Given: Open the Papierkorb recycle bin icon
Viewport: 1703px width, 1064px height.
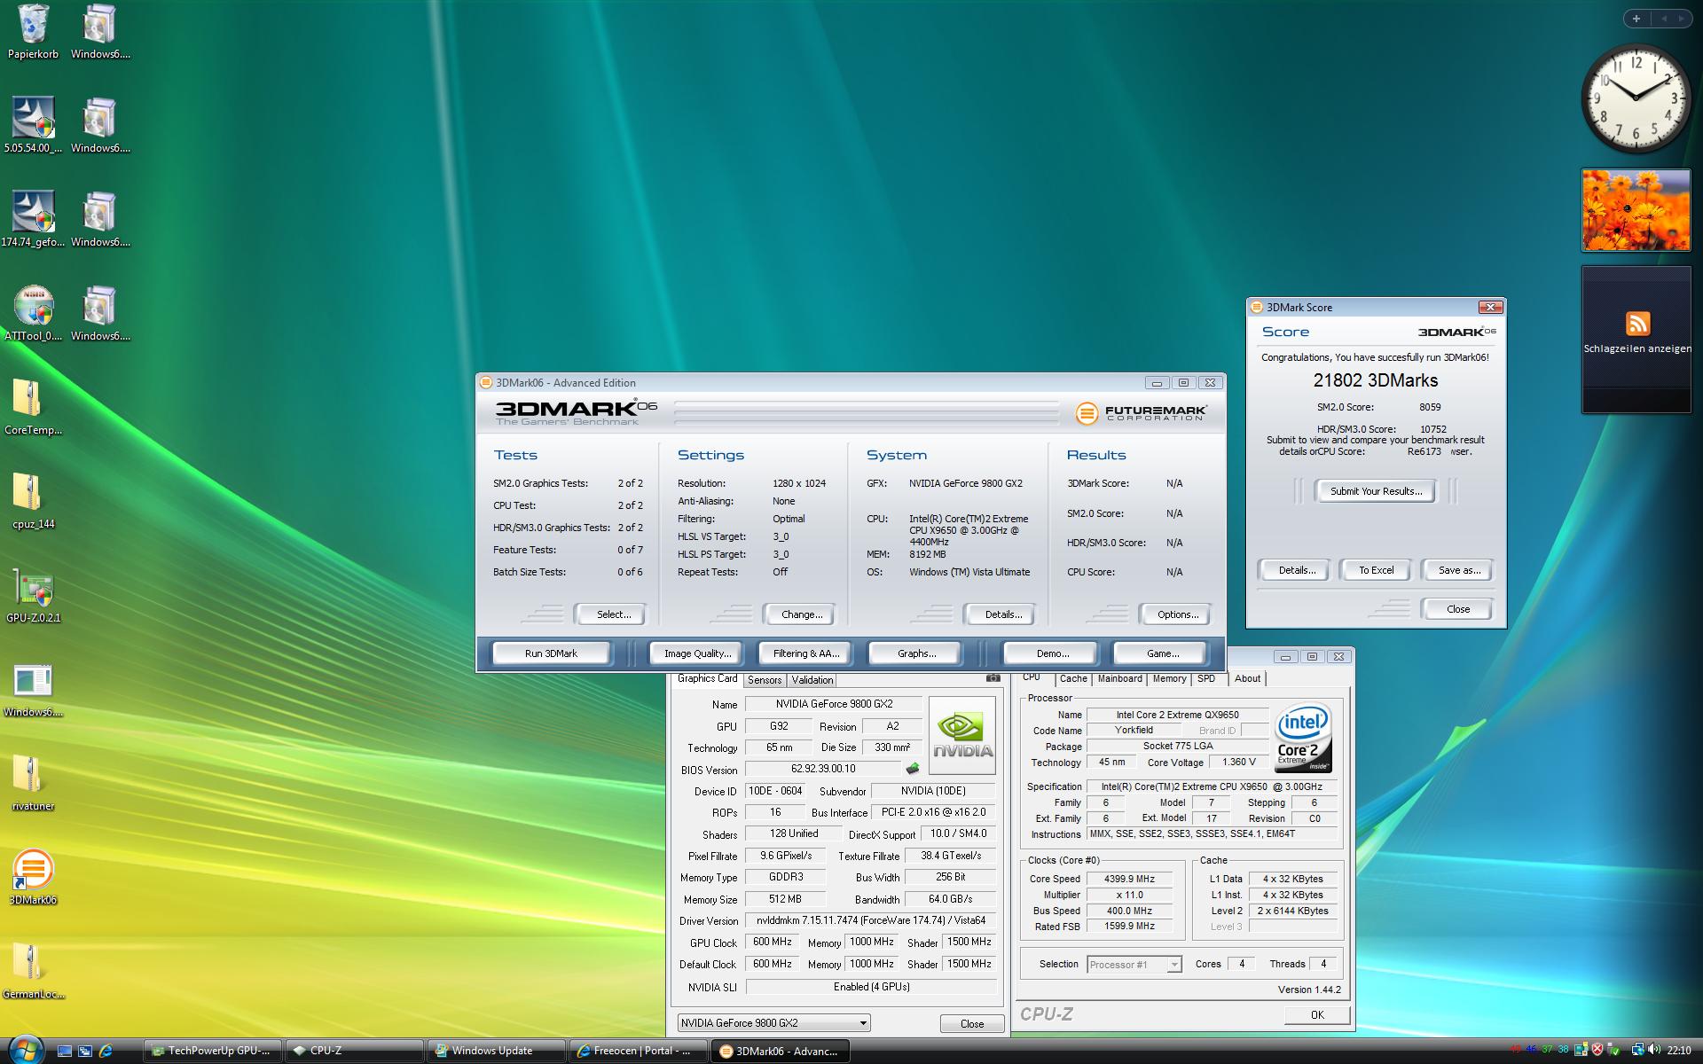Looking at the screenshot, I should [33, 32].
